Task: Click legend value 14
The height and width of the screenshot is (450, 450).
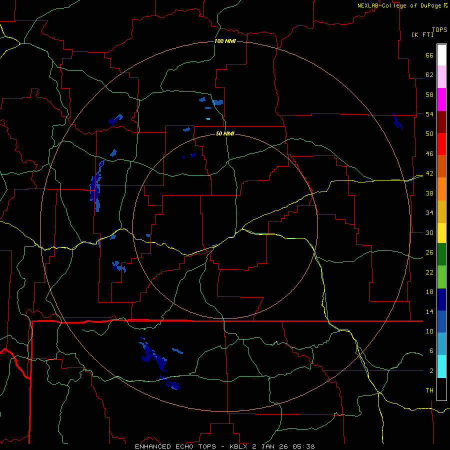Action: click(x=429, y=311)
